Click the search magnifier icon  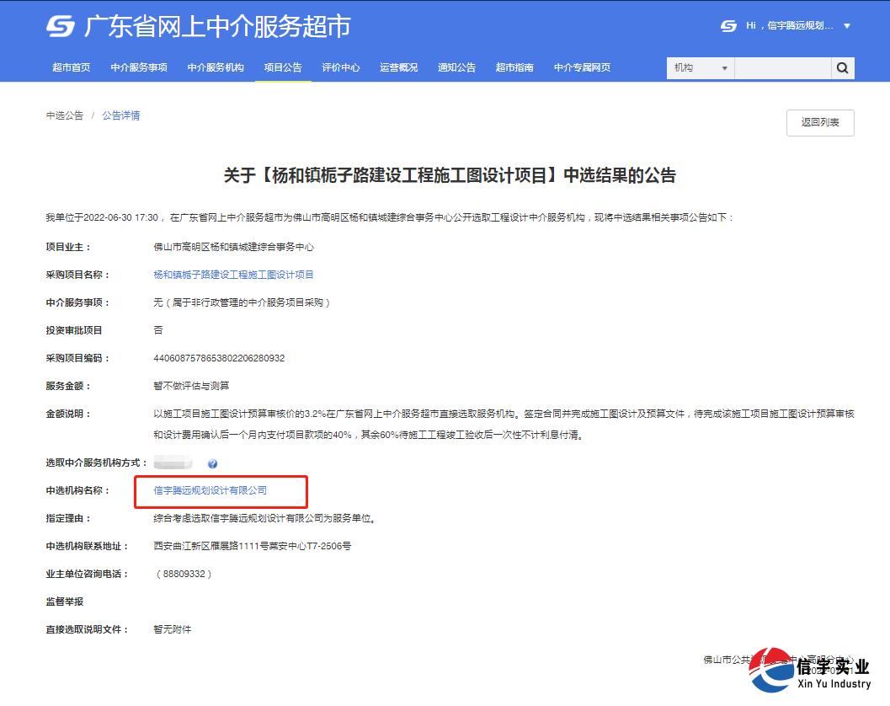pos(842,67)
